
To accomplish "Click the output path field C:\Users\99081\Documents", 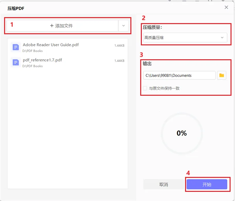I will (x=179, y=75).
